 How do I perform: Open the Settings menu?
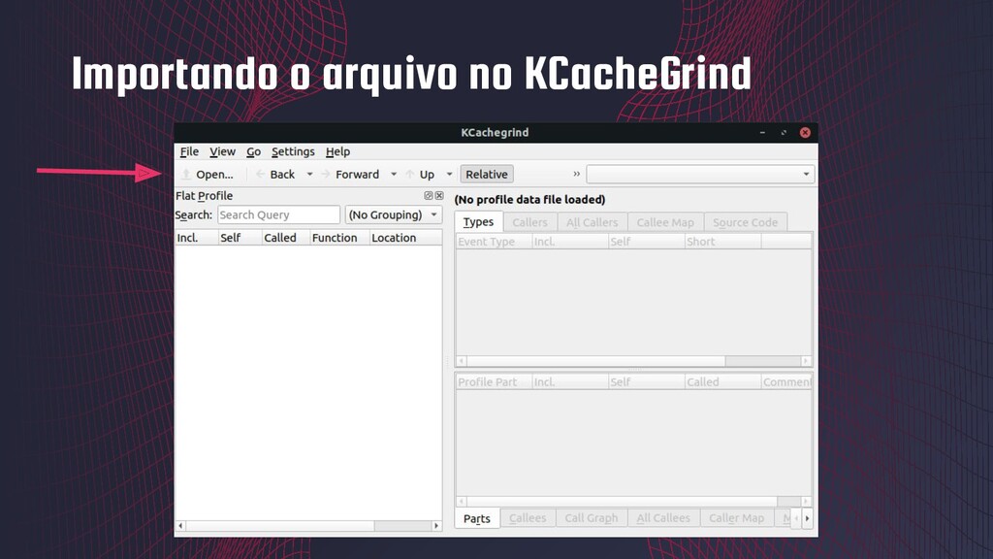click(293, 151)
